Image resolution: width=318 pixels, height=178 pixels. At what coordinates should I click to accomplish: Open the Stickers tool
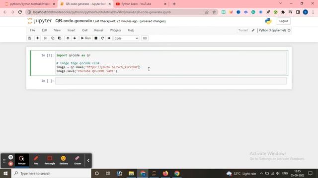tap(64, 160)
